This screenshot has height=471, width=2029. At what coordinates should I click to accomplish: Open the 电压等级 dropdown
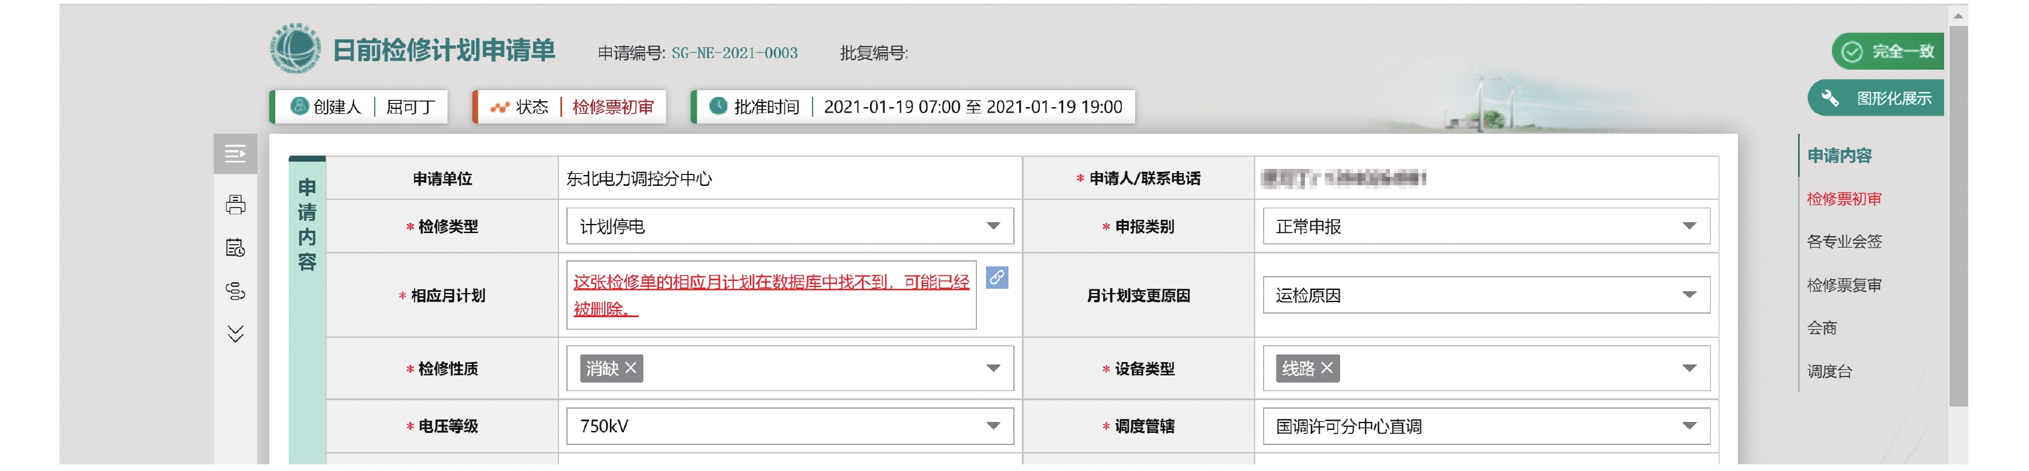point(790,426)
